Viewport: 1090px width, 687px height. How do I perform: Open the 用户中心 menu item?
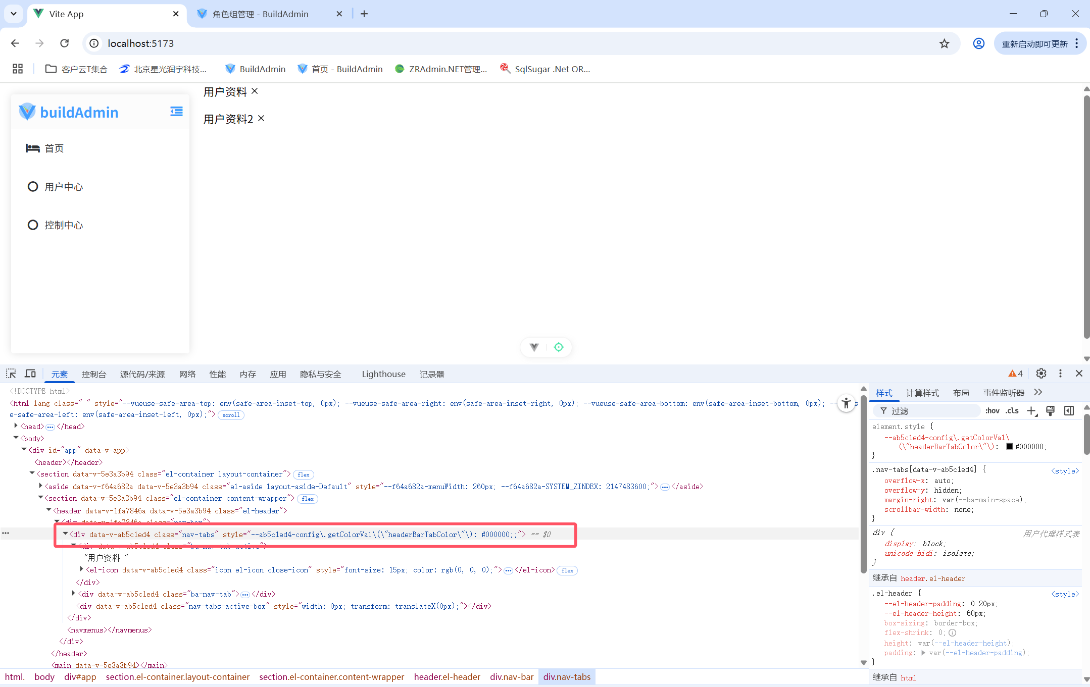click(63, 187)
